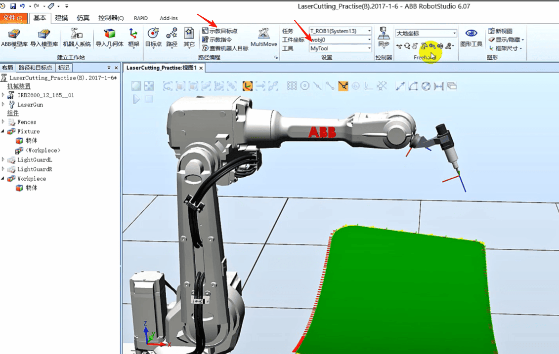Screen dimensions: 559x354
Task: Collapse the Fixture tree node
Action: pos(3,131)
